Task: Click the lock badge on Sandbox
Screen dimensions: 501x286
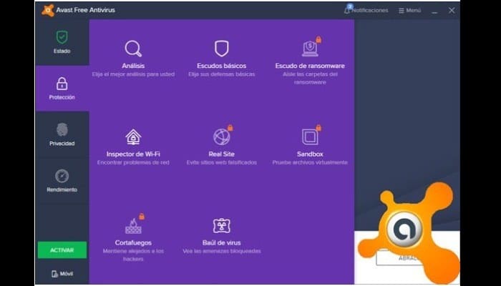Action: [x=318, y=128]
